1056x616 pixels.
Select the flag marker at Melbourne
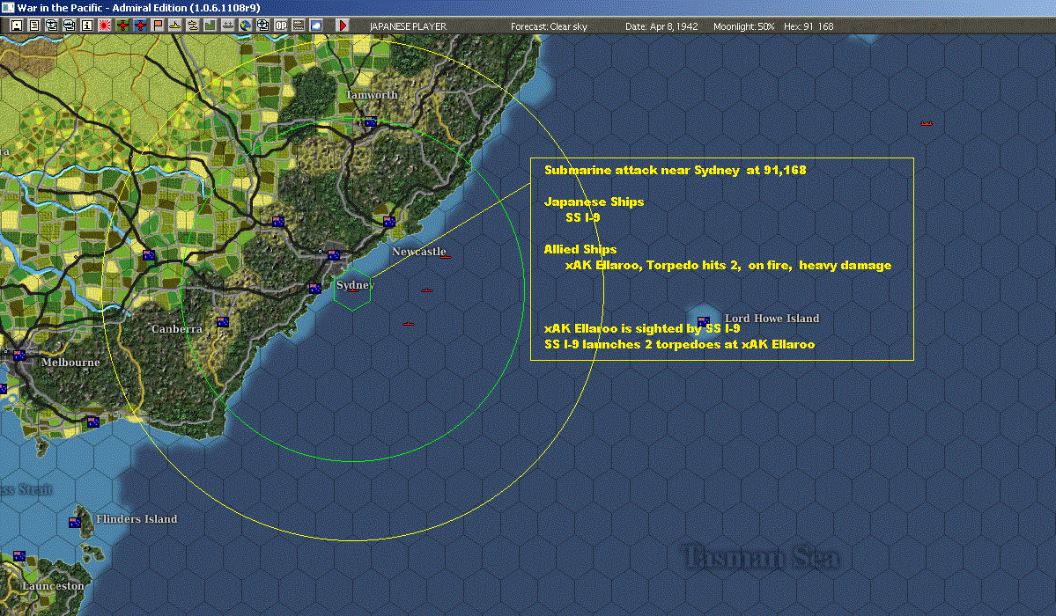coord(18,355)
